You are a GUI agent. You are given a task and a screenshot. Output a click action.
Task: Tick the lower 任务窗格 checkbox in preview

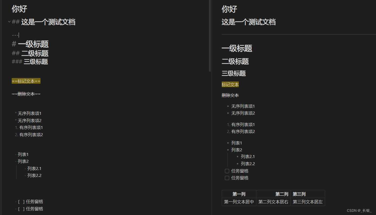[x=227, y=178]
